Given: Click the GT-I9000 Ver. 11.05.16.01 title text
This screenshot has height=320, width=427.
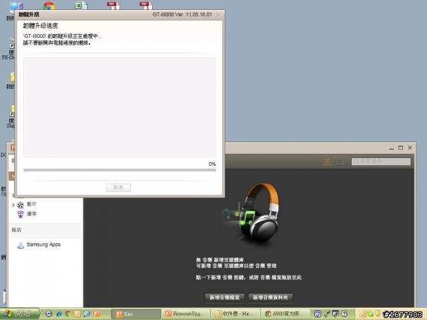Looking at the screenshot, I should (x=182, y=15).
